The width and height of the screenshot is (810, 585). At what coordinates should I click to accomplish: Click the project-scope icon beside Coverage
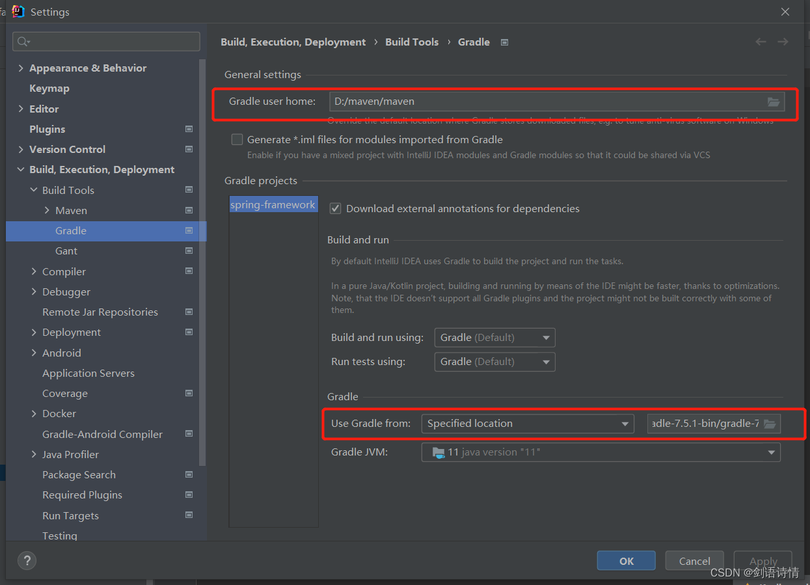coord(189,393)
